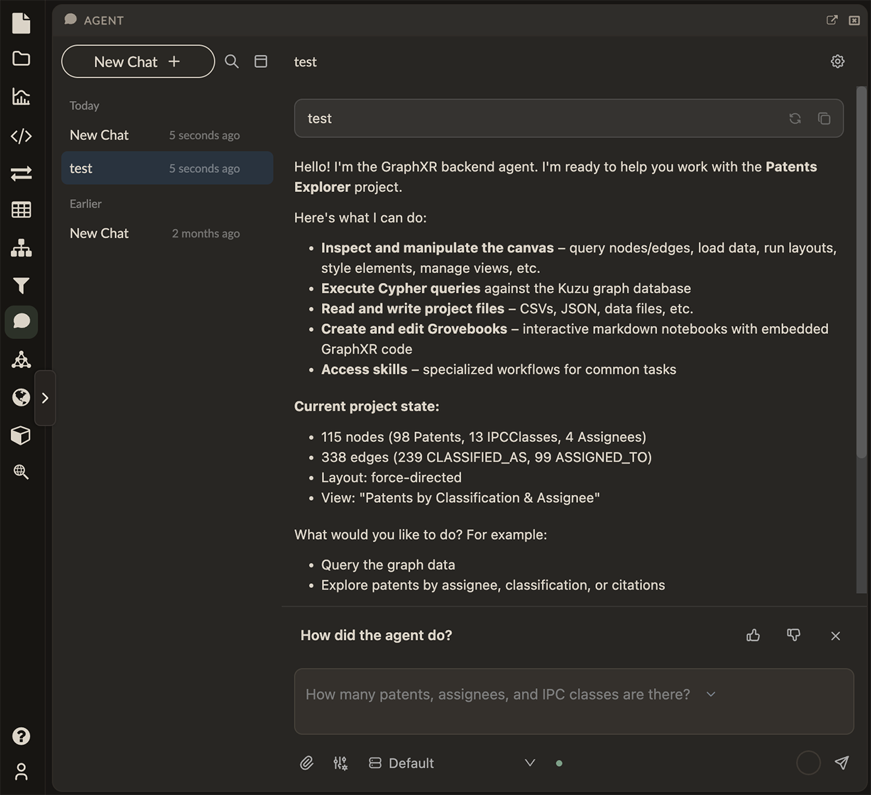The width and height of the screenshot is (871, 795).
Task: Open agent settings gear icon
Action: click(x=837, y=61)
